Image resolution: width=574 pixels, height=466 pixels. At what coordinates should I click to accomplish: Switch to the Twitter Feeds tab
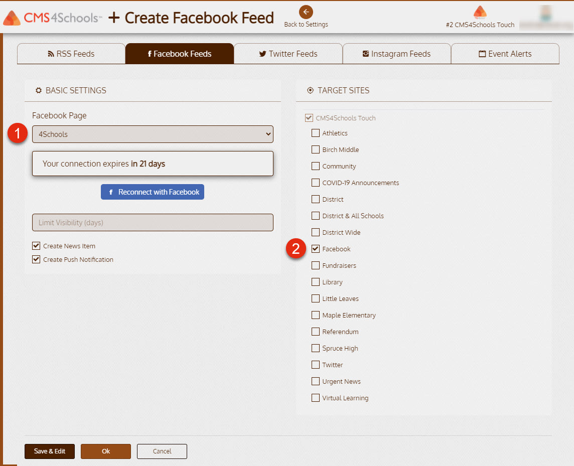[288, 54]
